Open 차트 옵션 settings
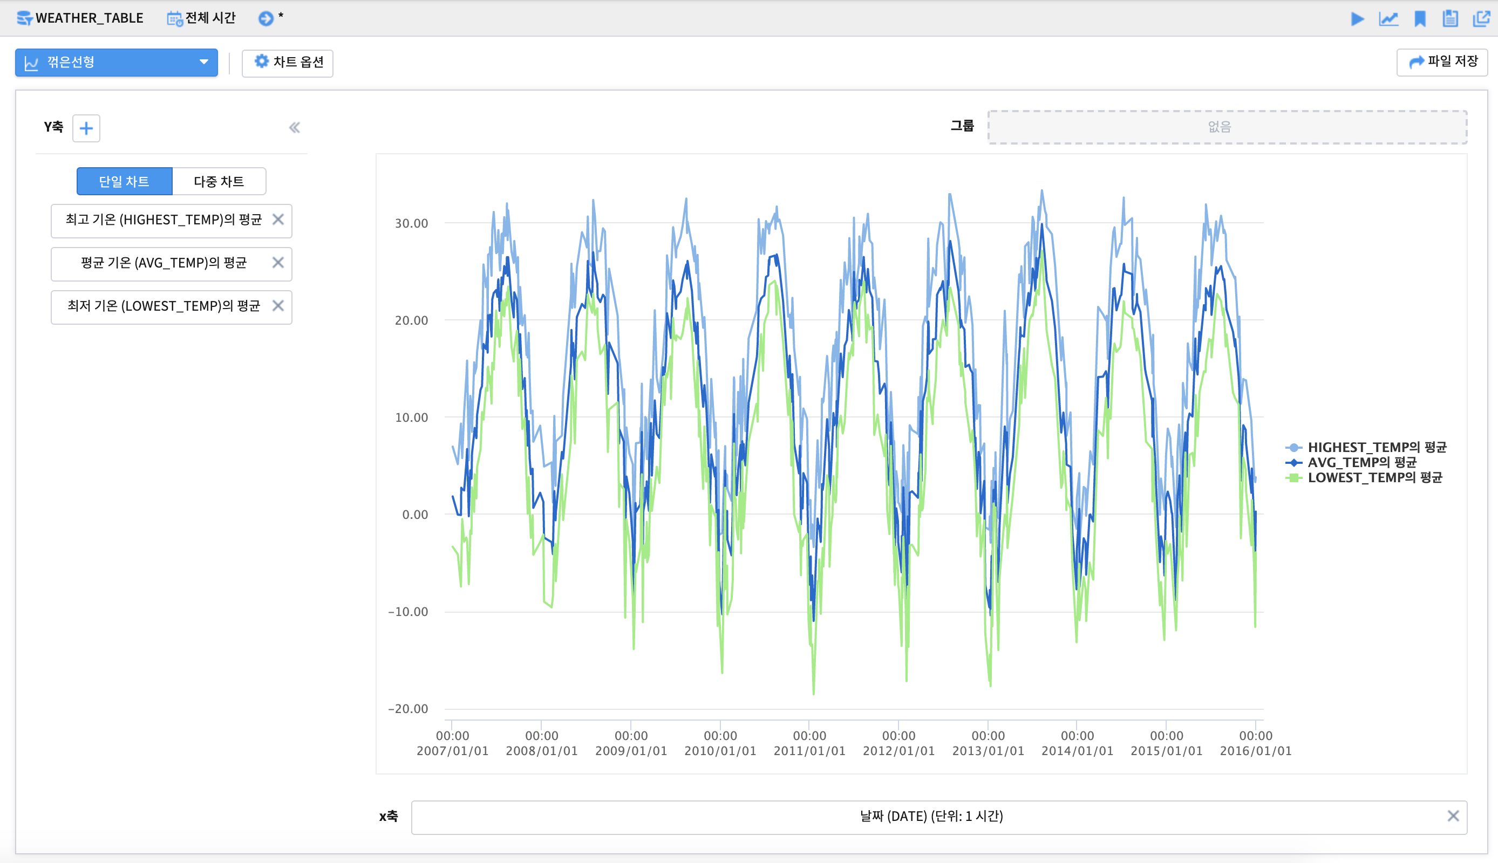The width and height of the screenshot is (1498, 863). pos(288,63)
